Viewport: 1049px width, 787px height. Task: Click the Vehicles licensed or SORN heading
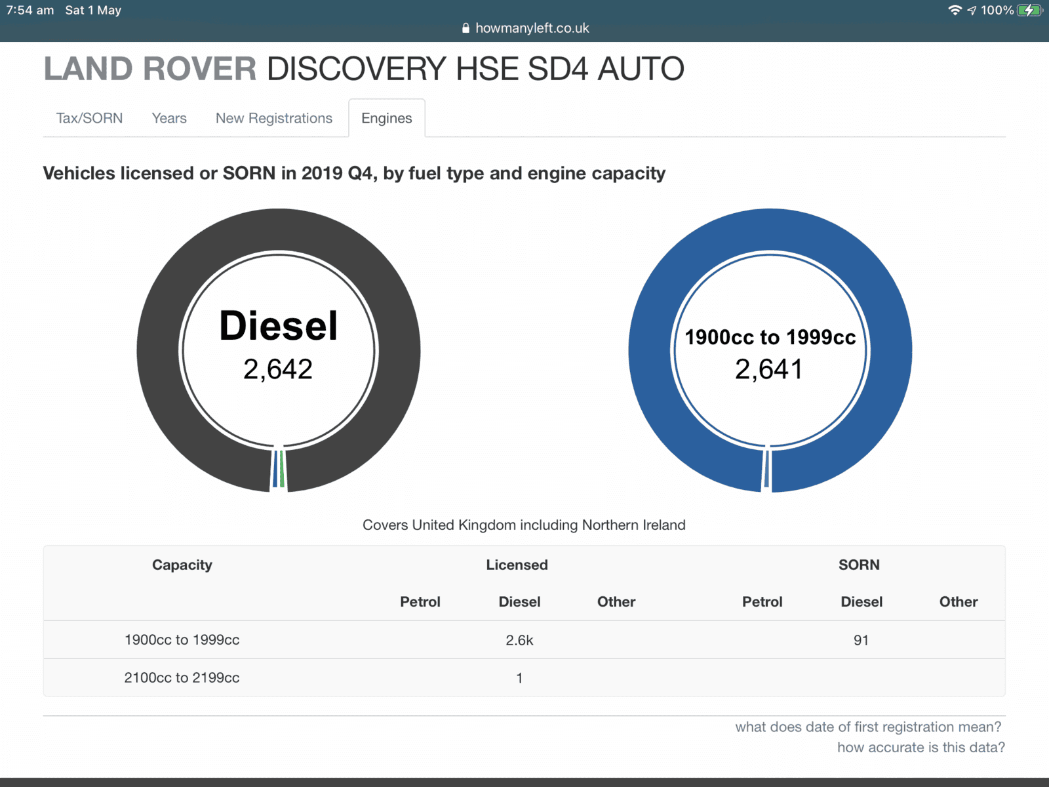(354, 173)
